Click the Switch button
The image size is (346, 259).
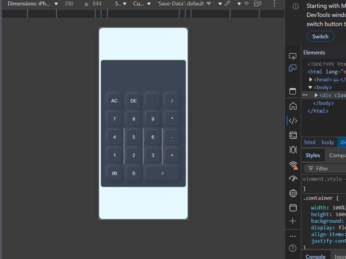(320, 36)
